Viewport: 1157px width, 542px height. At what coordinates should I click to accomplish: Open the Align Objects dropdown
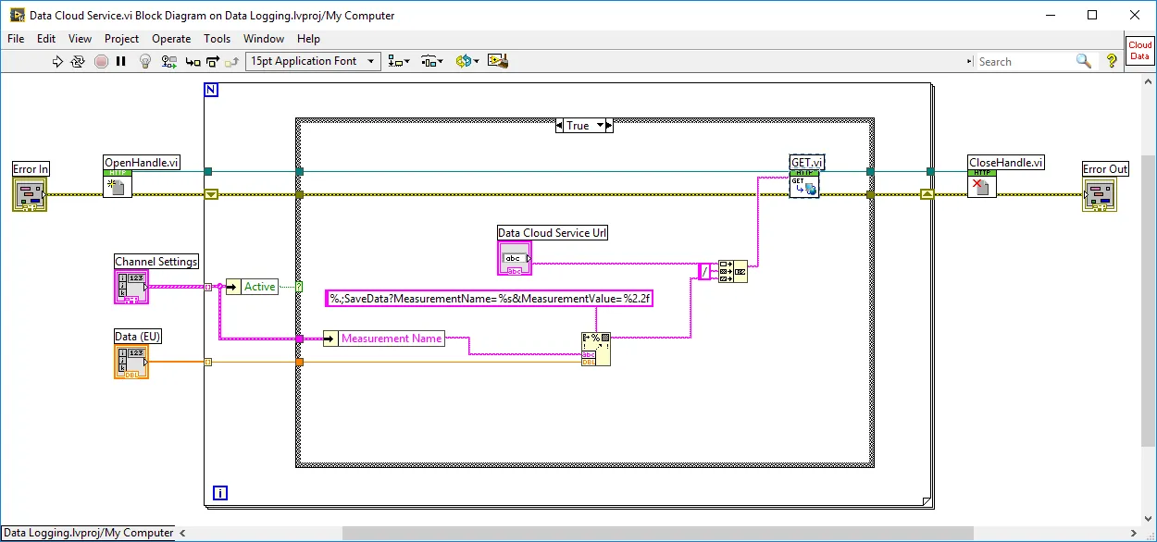coord(399,61)
